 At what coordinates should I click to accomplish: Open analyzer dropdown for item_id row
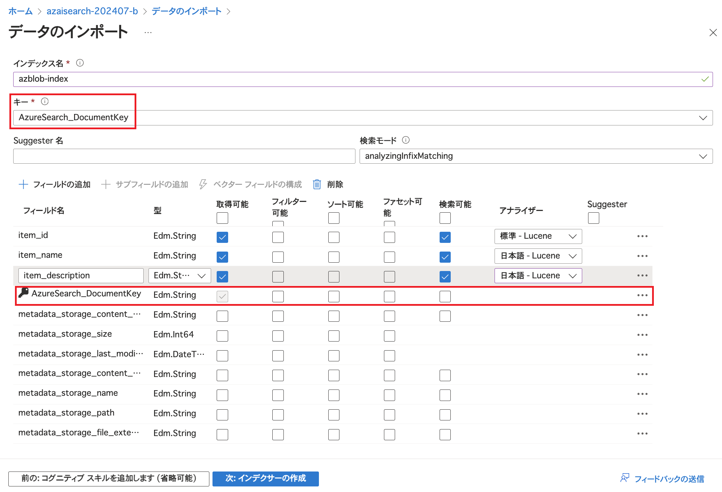[538, 236]
